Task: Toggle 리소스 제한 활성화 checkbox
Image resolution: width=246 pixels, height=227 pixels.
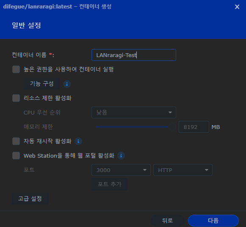Action: click(16, 98)
